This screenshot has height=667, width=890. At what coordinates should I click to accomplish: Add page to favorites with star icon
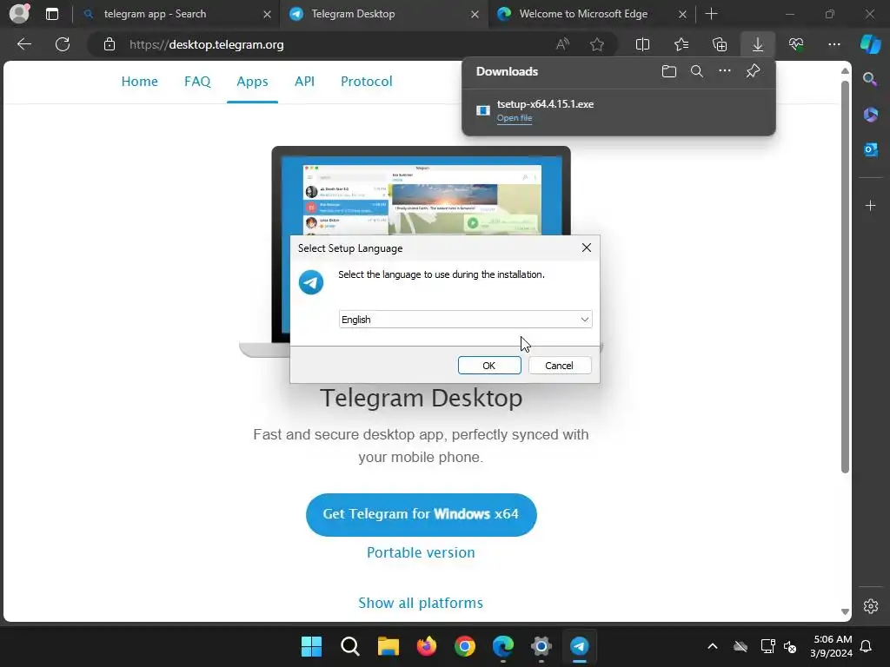596,44
